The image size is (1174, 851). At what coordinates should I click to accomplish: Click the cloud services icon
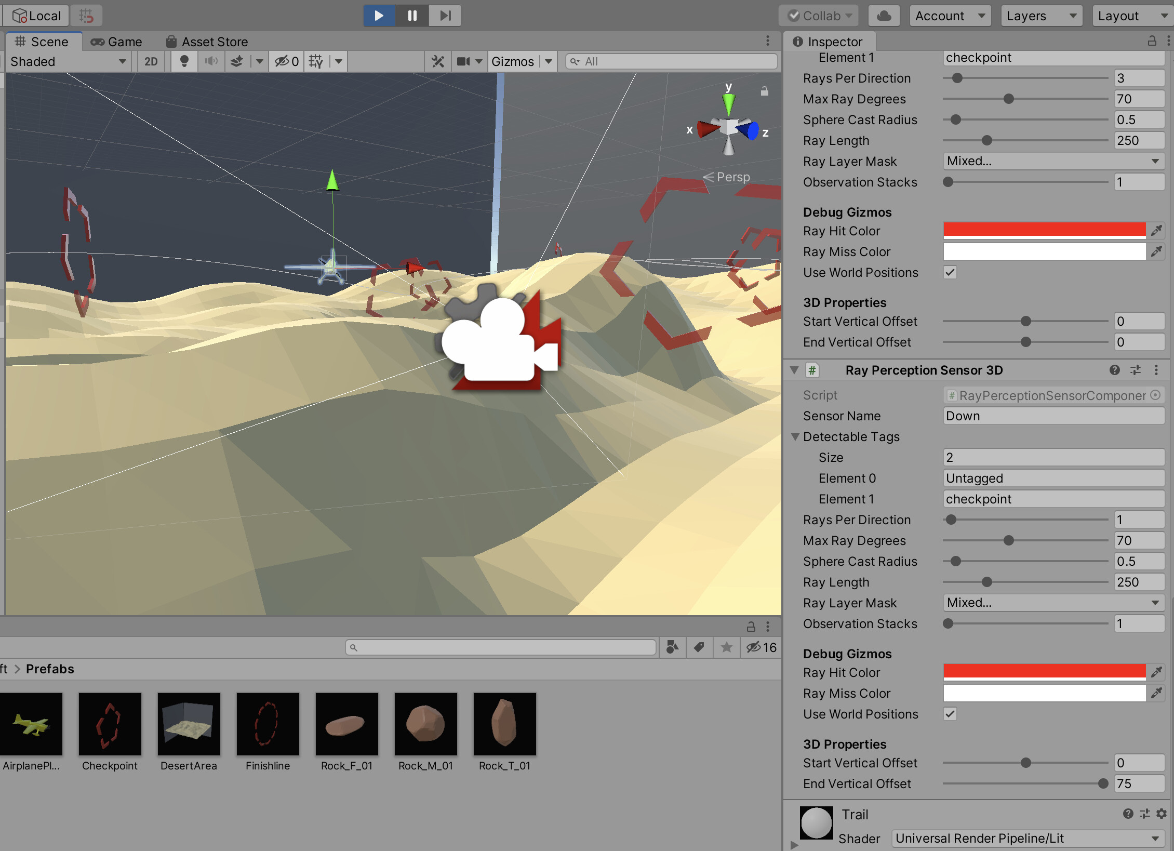[884, 15]
